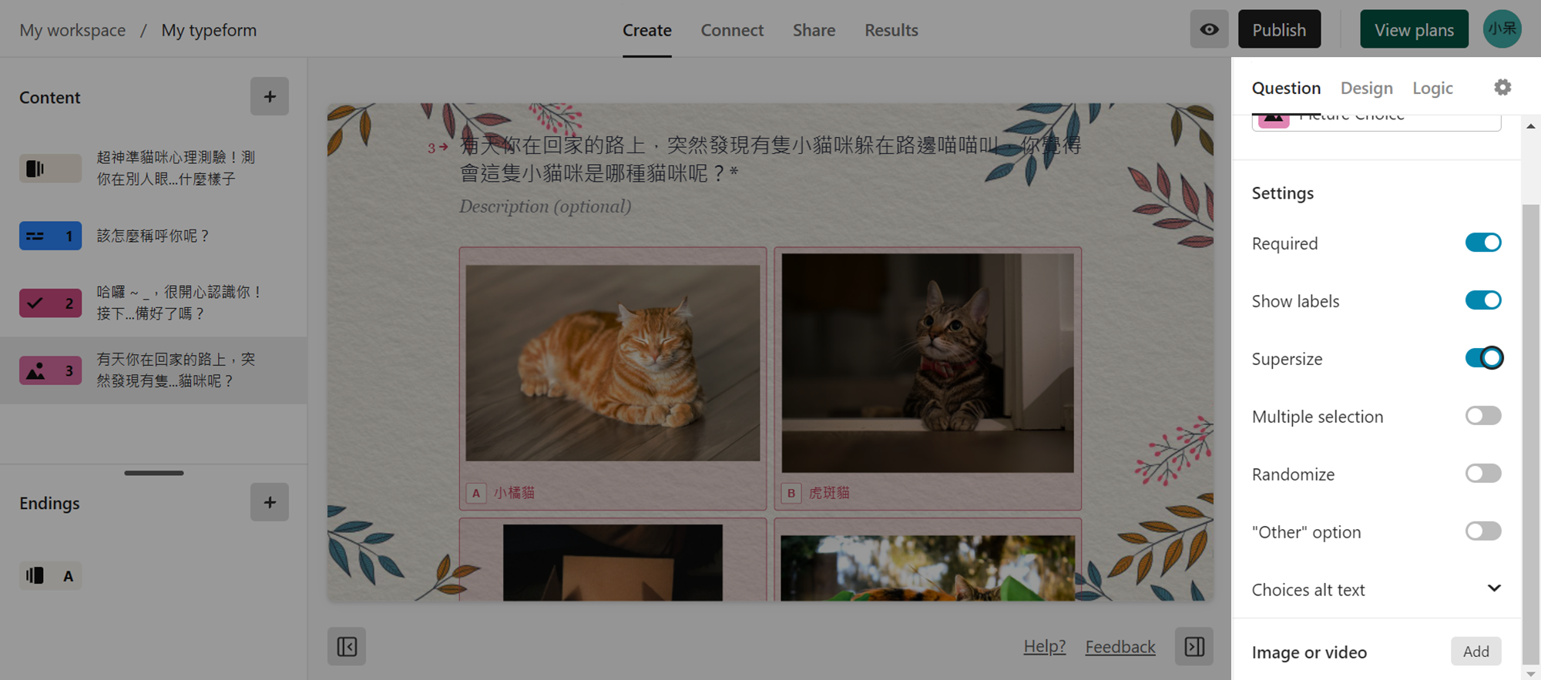The image size is (1541, 680).
Task: Enable the Multiple selection toggle
Action: 1483,416
